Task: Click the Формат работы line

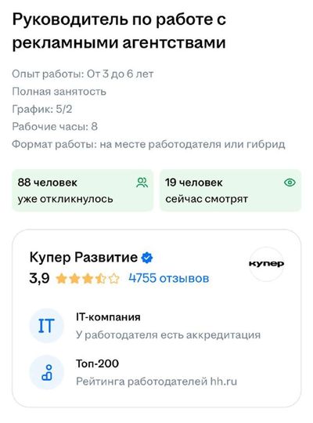Action: [x=149, y=144]
